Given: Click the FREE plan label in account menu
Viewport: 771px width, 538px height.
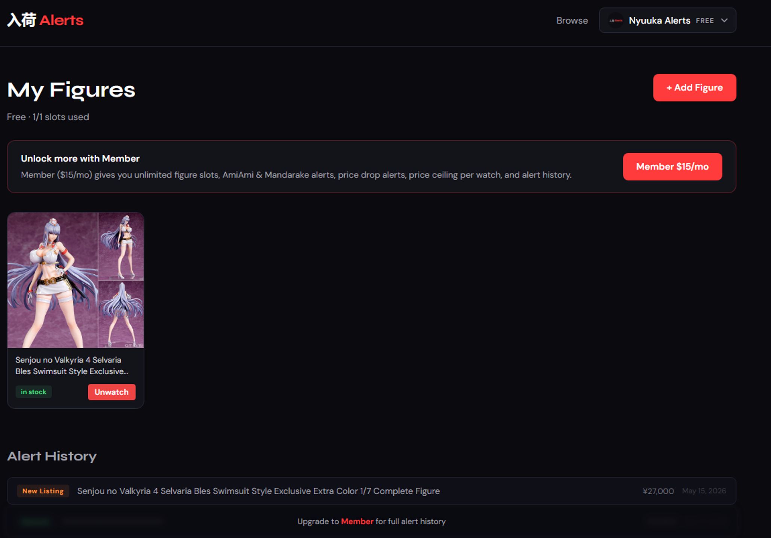Looking at the screenshot, I should [704, 21].
